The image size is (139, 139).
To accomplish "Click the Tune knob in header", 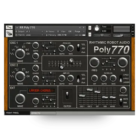I will (97, 29).
